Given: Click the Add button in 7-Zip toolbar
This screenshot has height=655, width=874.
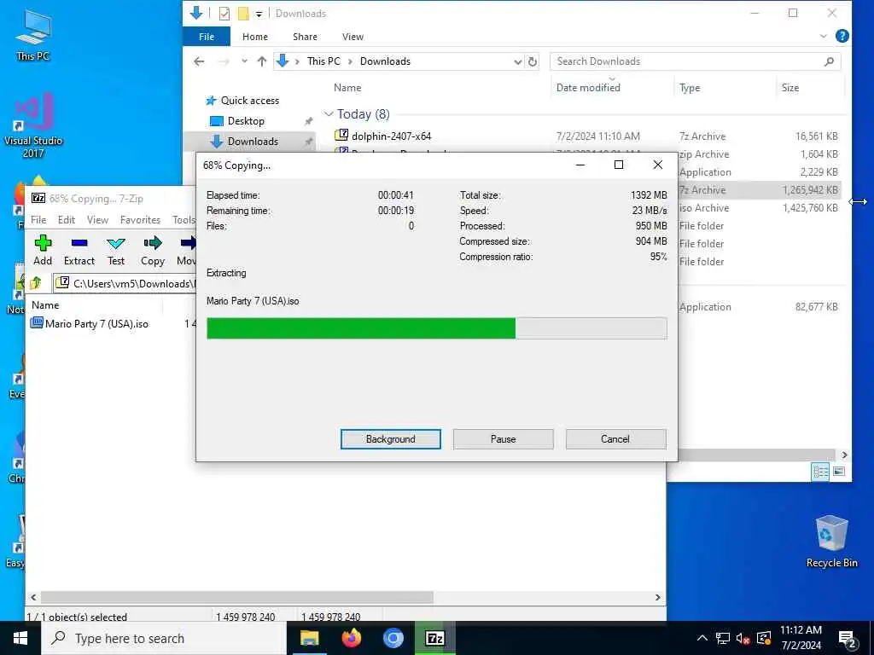Looking at the screenshot, I should (x=43, y=250).
